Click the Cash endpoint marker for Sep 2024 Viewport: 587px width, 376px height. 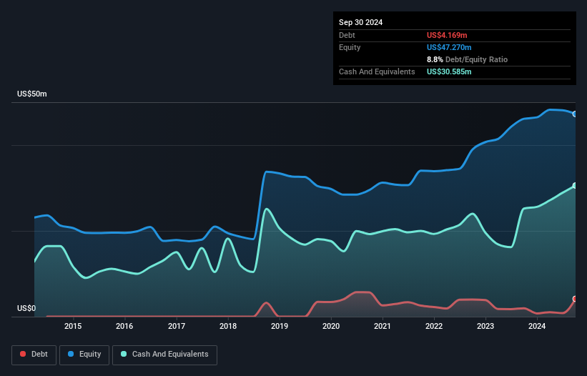(x=575, y=186)
